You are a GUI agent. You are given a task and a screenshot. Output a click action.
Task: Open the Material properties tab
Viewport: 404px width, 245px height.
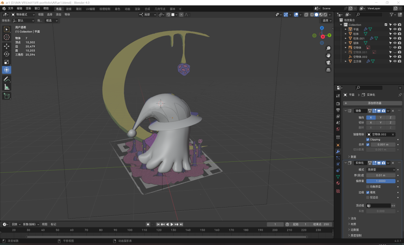[x=338, y=183]
